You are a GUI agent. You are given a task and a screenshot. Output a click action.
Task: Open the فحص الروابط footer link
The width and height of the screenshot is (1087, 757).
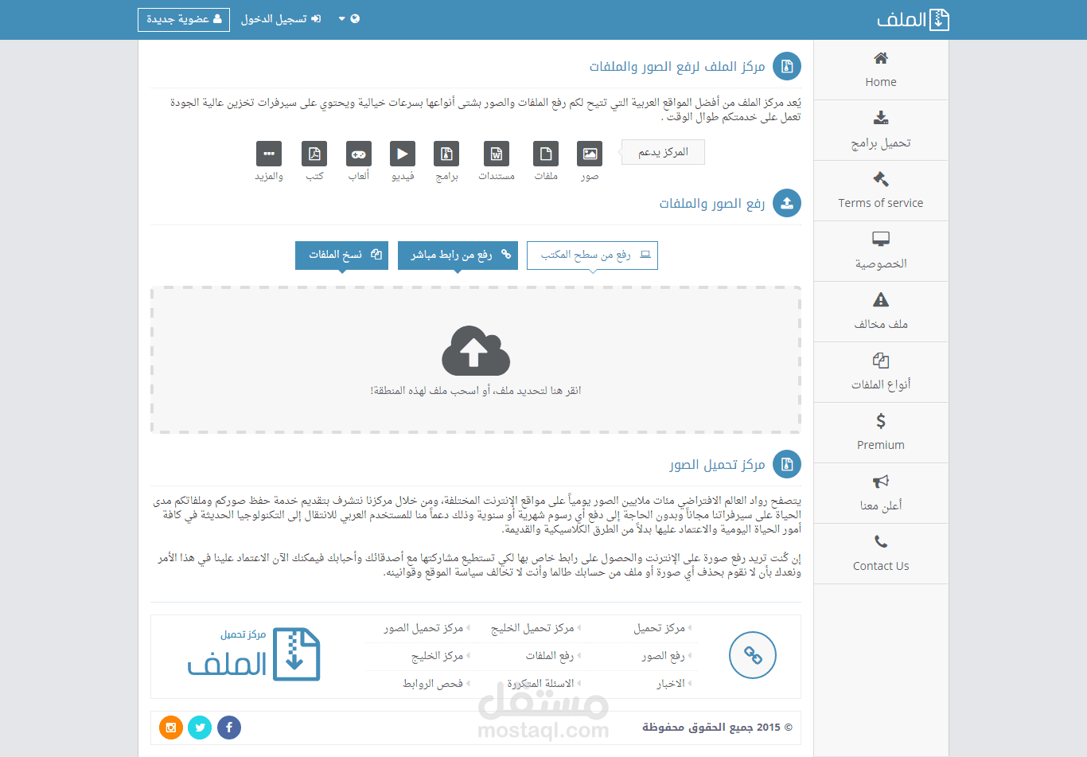click(x=432, y=682)
